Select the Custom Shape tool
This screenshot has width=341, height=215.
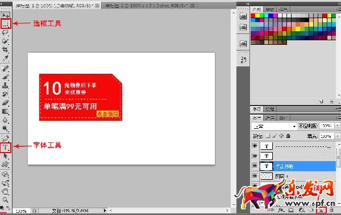click(6, 165)
